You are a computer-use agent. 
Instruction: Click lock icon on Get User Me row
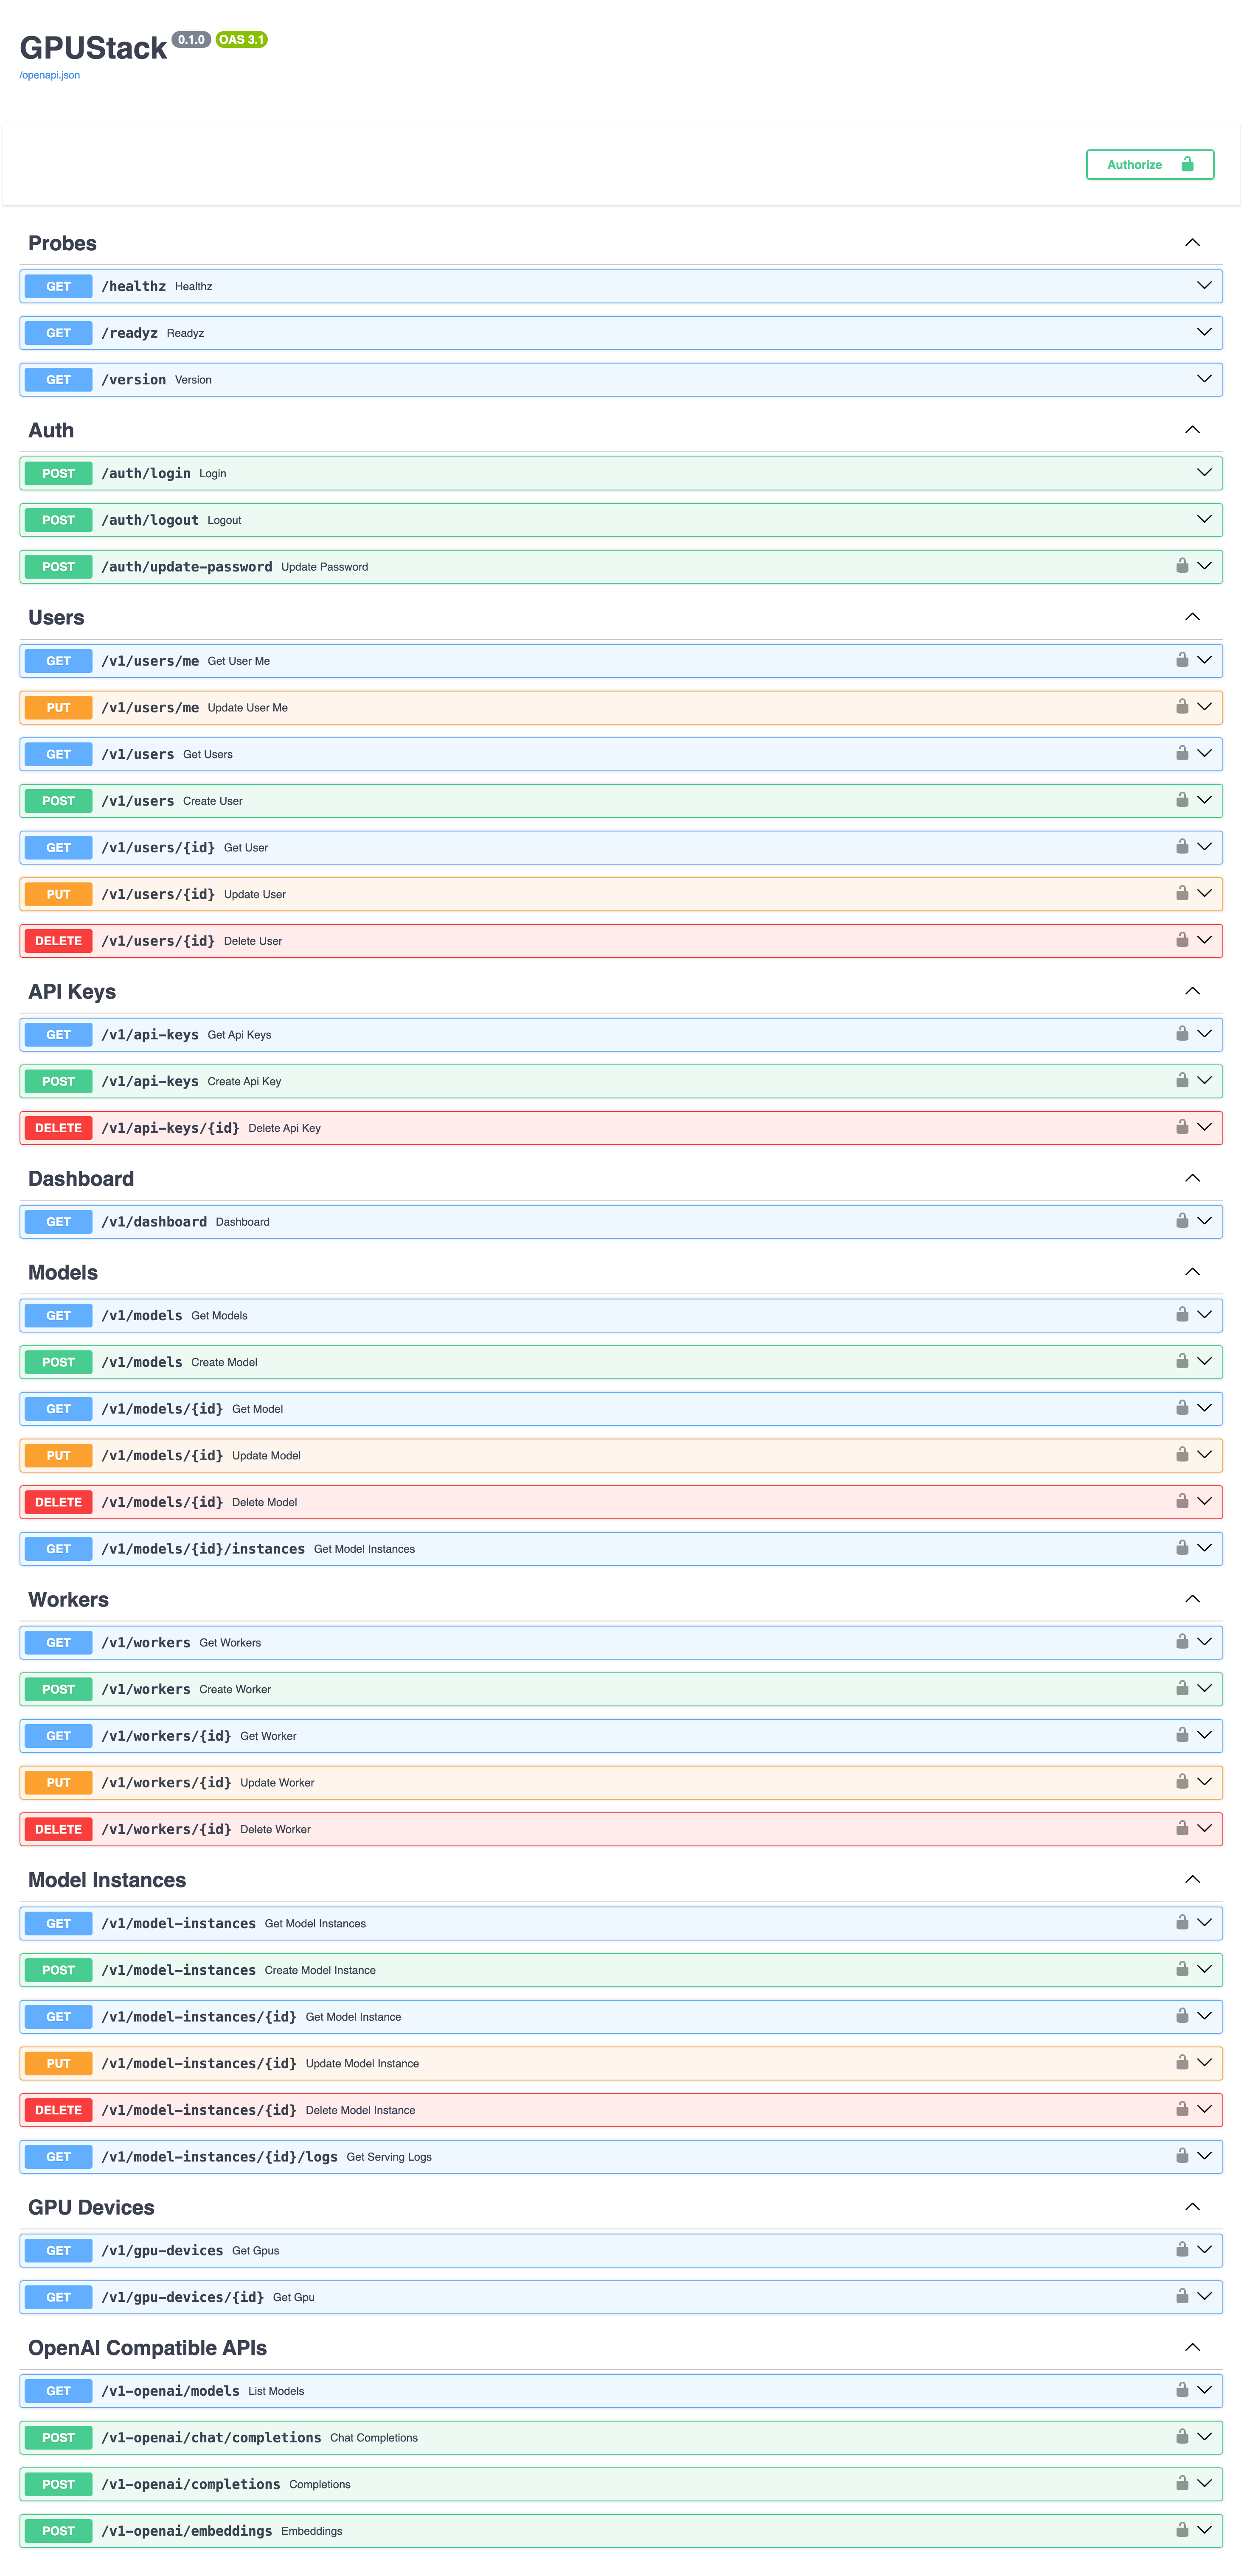[x=1182, y=660]
